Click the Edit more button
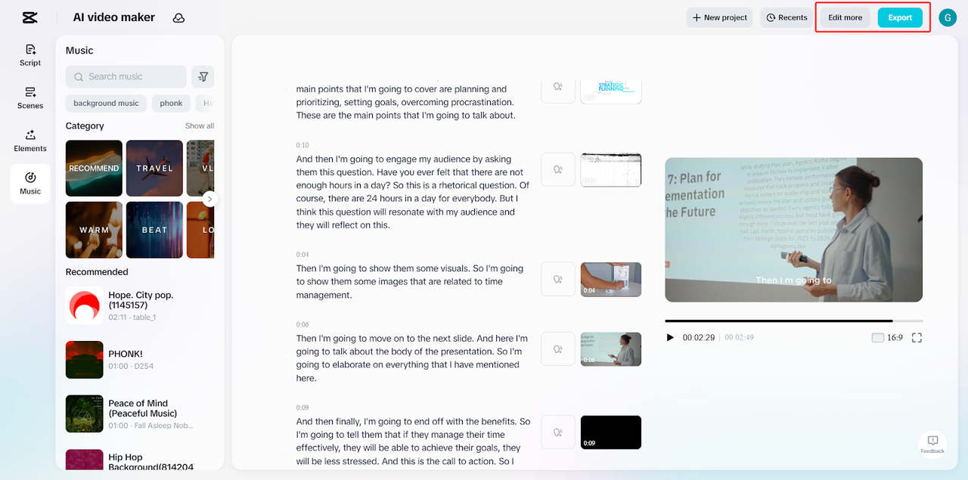968x480 pixels. 845,17
